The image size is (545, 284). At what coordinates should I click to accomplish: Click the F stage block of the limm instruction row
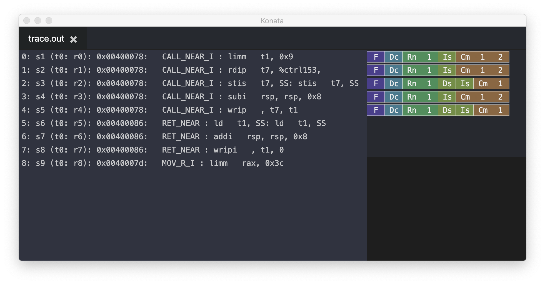pyautogui.click(x=376, y=57)
